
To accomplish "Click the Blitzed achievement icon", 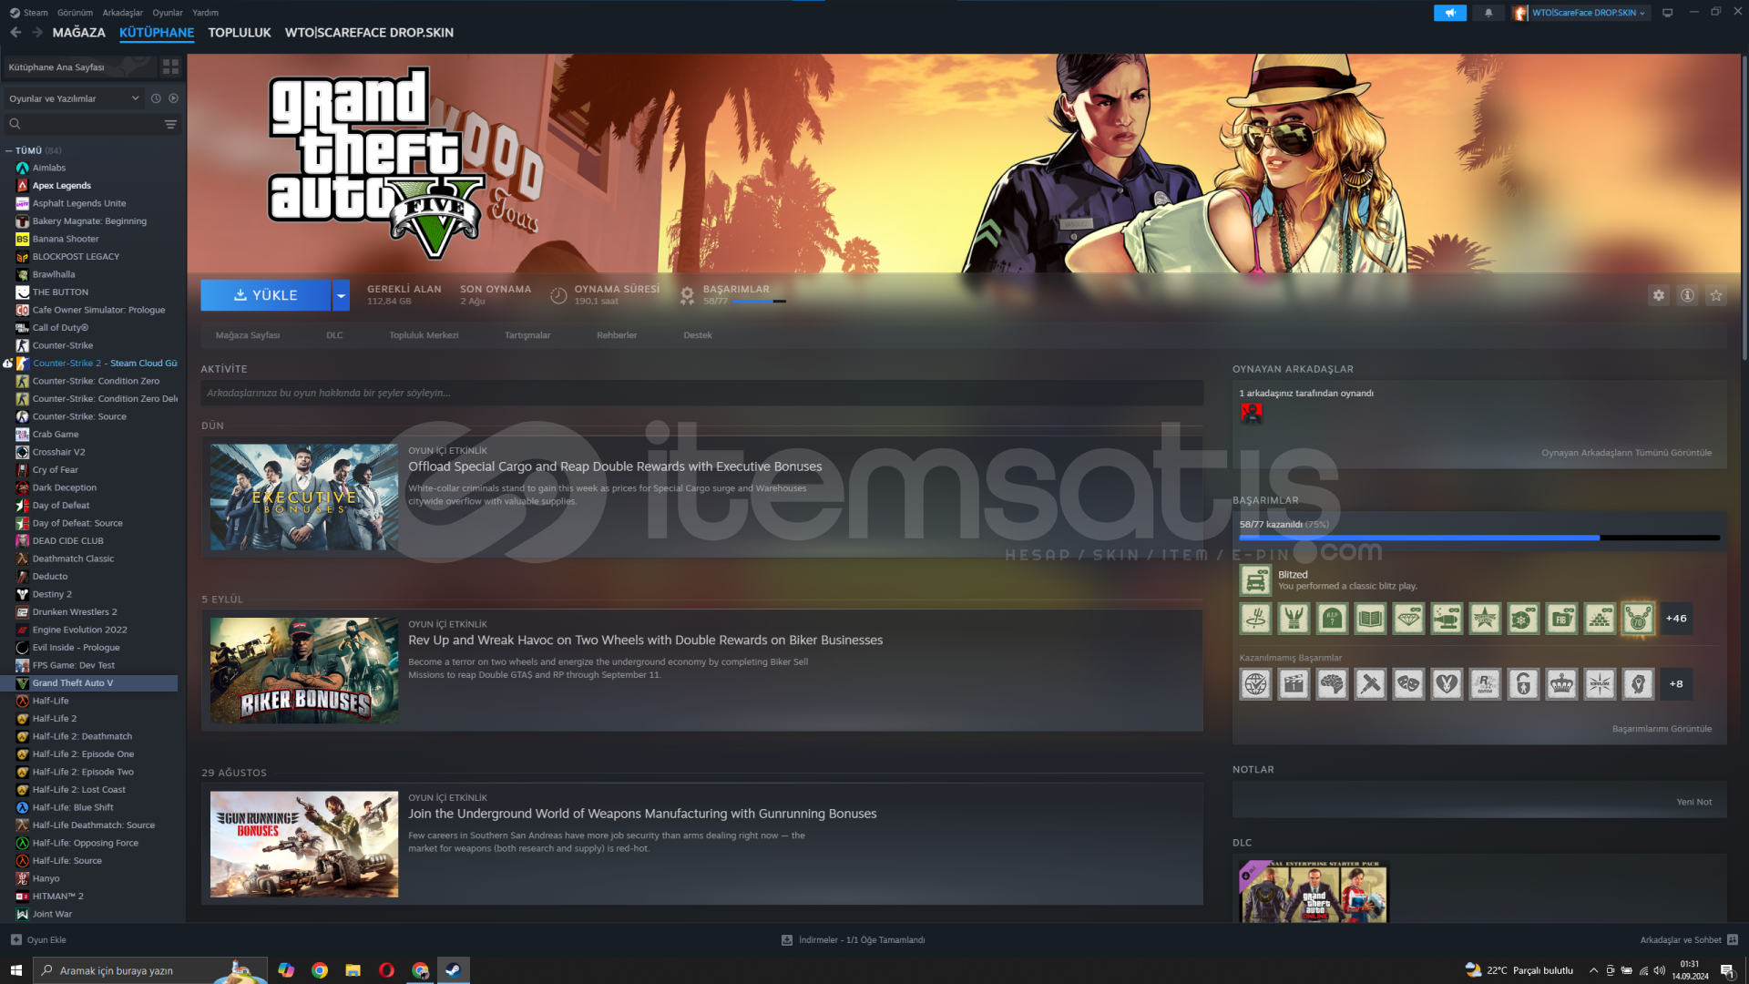I will click(1255, 580).
